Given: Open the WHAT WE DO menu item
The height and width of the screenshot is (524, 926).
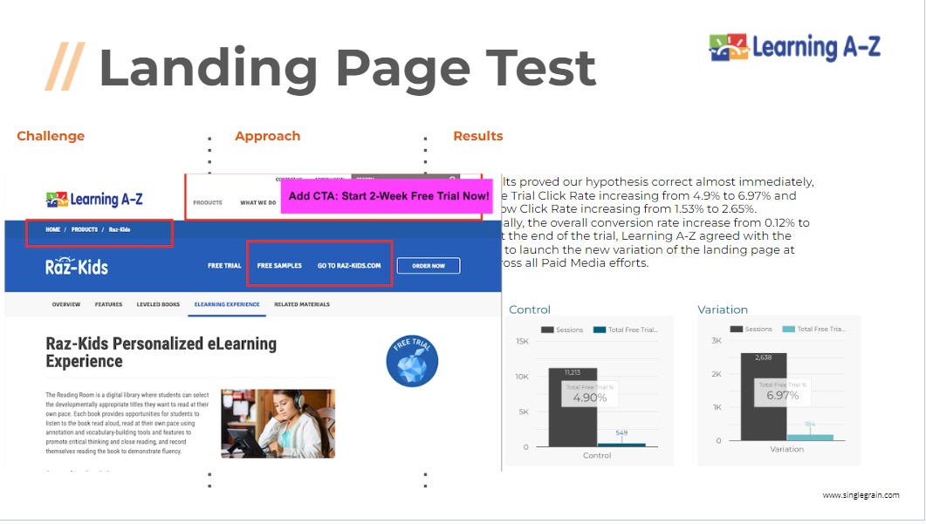Looking at the screenshot, I should pos(258,202).
